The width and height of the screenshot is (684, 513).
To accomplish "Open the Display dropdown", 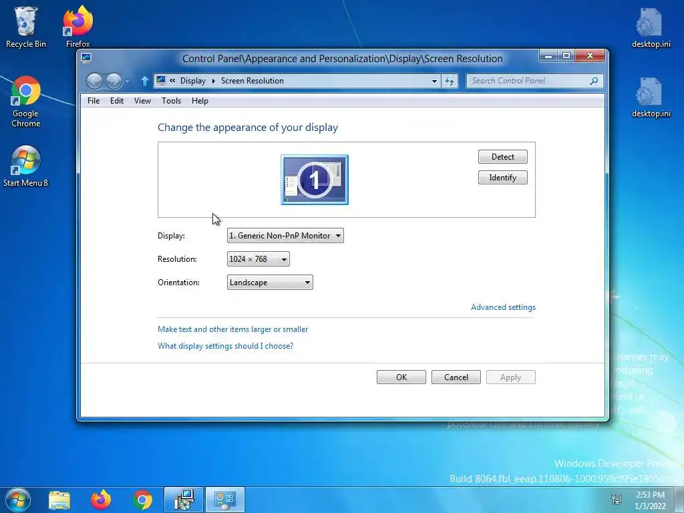I will [x=285, y=236].
